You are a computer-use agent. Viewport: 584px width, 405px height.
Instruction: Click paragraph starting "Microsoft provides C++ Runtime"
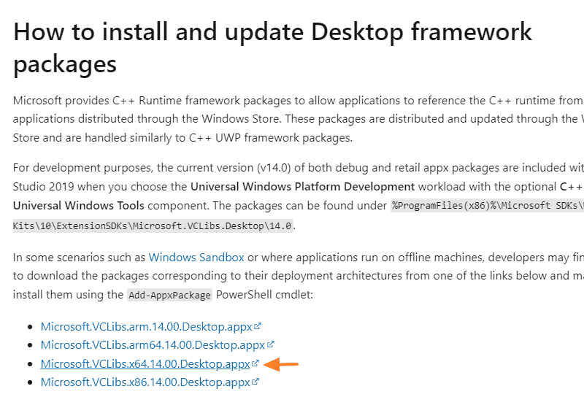(x=292, y=118)
